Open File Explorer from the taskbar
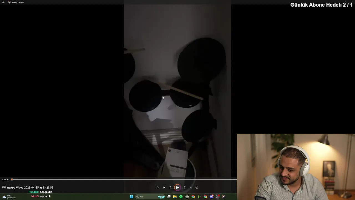The width and height of the screenshot is (355, 200). (175, 197)
